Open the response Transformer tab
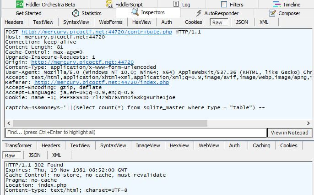Image resolution: width=314 pixels, height=195 pixels. [18, 145]
